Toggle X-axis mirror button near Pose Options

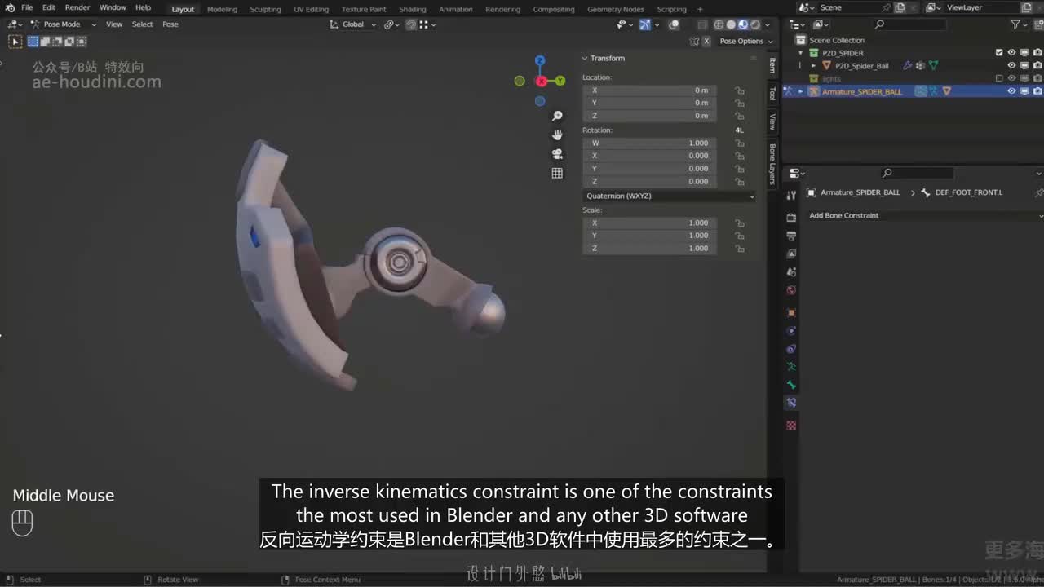[x=706, y=41]
